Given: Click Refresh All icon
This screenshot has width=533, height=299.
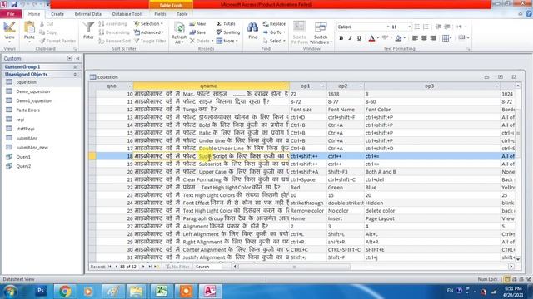Looking at the screenshot, I should click(x=179, y=28).
